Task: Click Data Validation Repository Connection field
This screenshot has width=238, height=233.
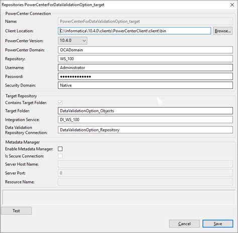Action: [x=145, y=130]
